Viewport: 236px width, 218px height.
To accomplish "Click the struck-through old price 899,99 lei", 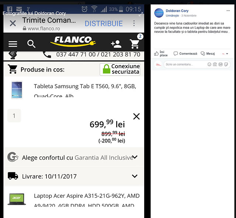I will point(113,134).
